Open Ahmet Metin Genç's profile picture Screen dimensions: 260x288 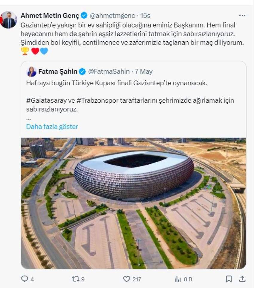click(x=8, y=20)
